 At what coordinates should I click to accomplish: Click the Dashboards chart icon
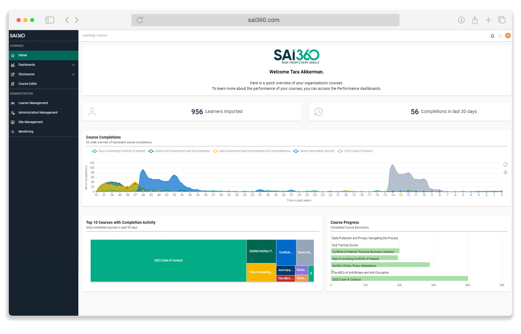point(13,65)
